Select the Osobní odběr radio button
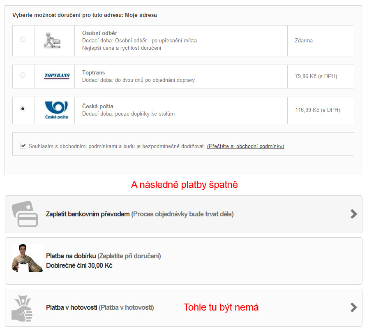Viewport: 367px width, 334px height. coord(23,39)
